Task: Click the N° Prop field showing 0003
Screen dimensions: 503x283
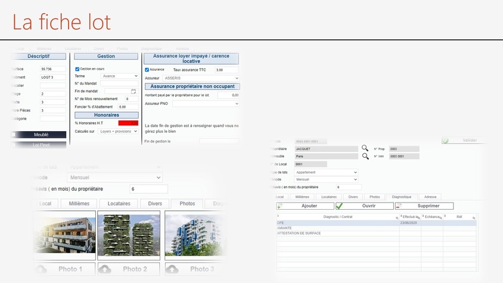Action: point(404,149)
